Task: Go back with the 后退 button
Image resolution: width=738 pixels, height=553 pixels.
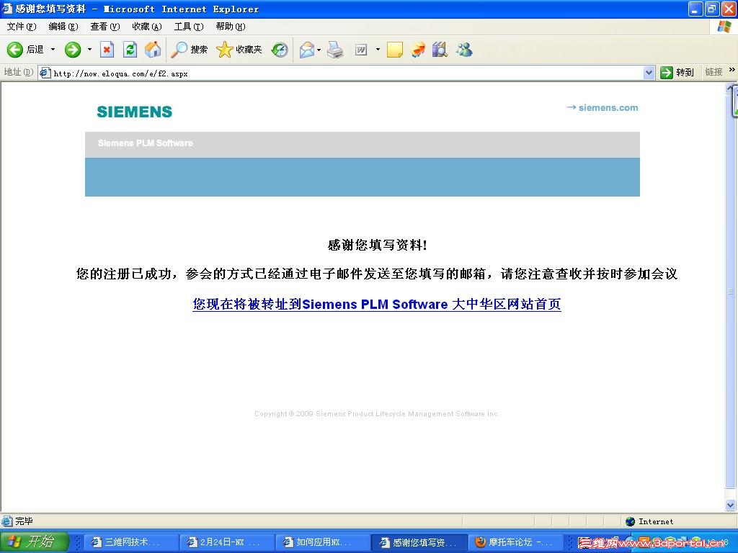Action: [x=25, y=50]
